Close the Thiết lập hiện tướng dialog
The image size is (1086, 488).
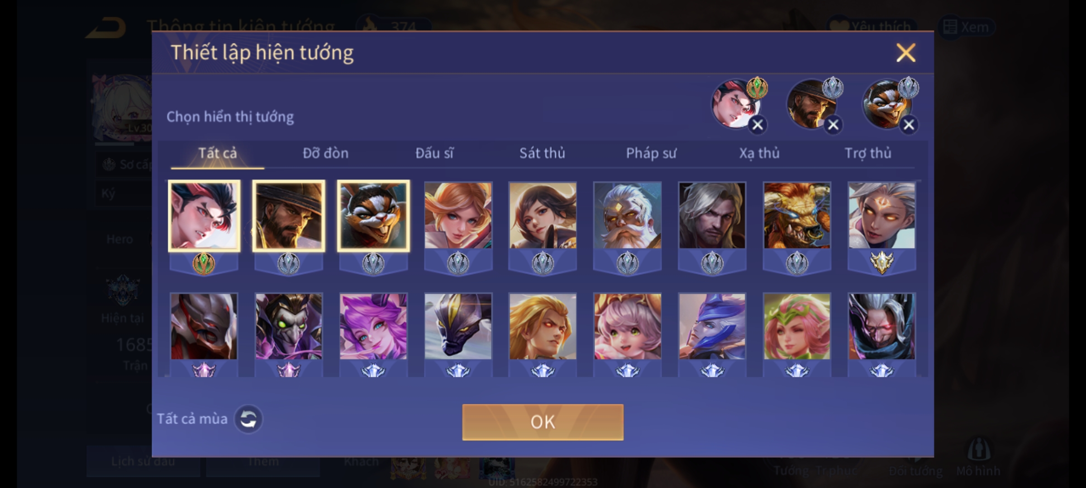[x=906, y=53]
